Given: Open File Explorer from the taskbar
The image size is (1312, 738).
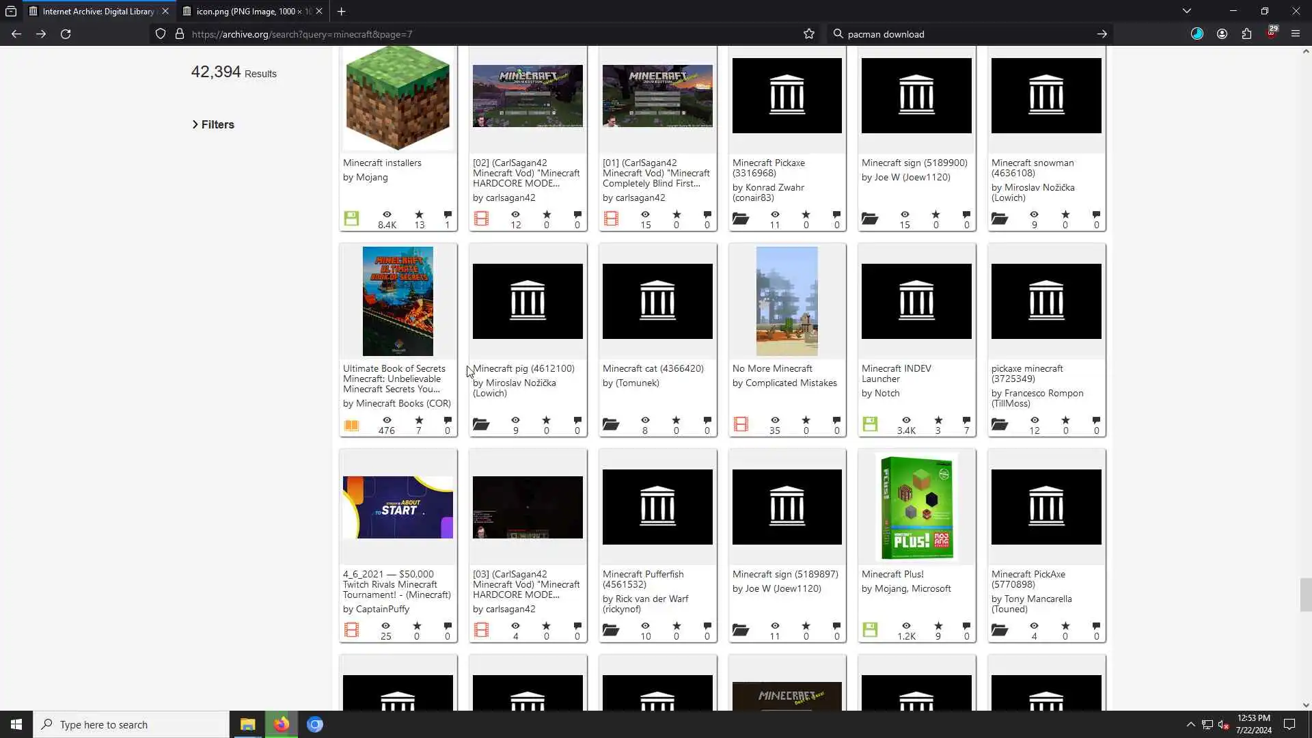Looking at the screenshot, I should tap(247, 724).
